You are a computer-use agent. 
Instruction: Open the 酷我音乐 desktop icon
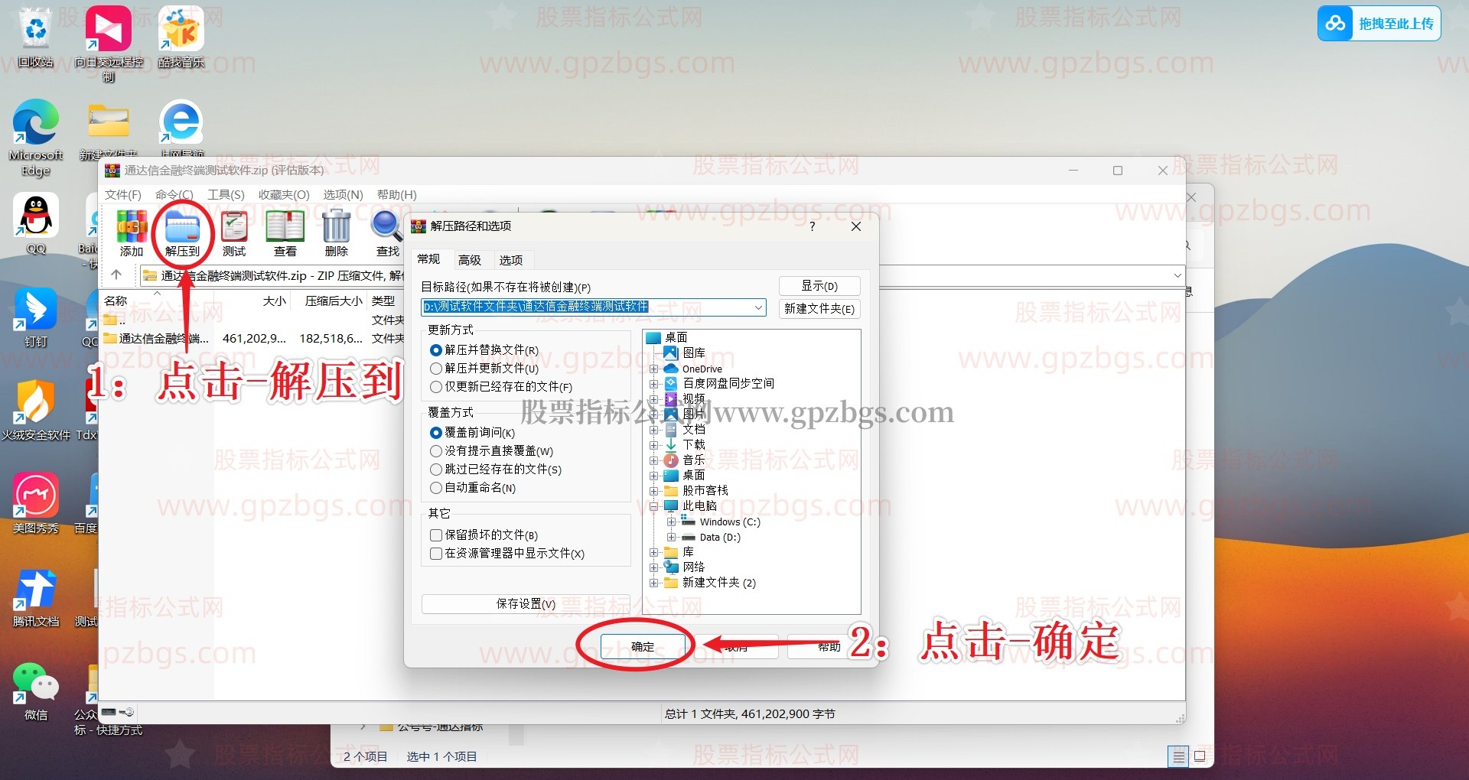point(181,37)
